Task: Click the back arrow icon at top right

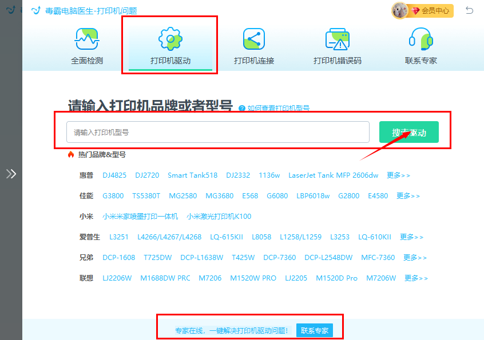Action: [x=470, y=10]
